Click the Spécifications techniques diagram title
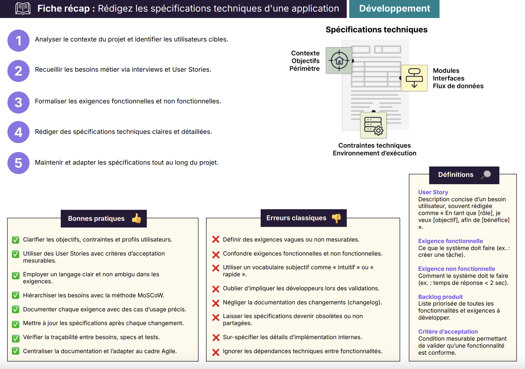 coord(376,30)
